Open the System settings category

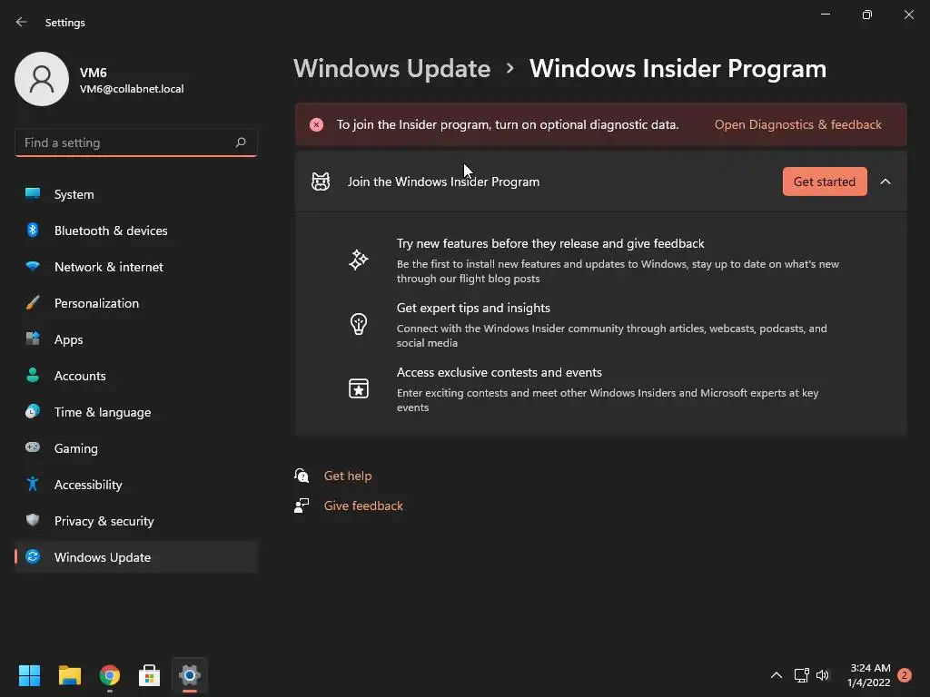(136, 194)
